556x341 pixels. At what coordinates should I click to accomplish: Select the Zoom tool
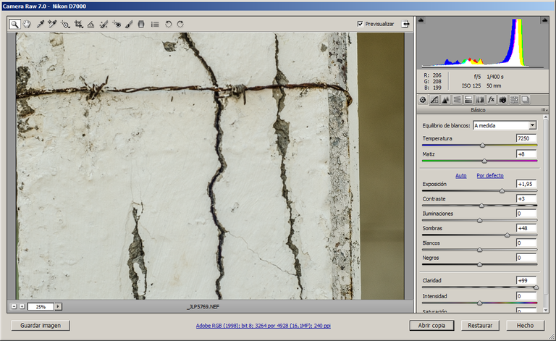click(14, 24)
